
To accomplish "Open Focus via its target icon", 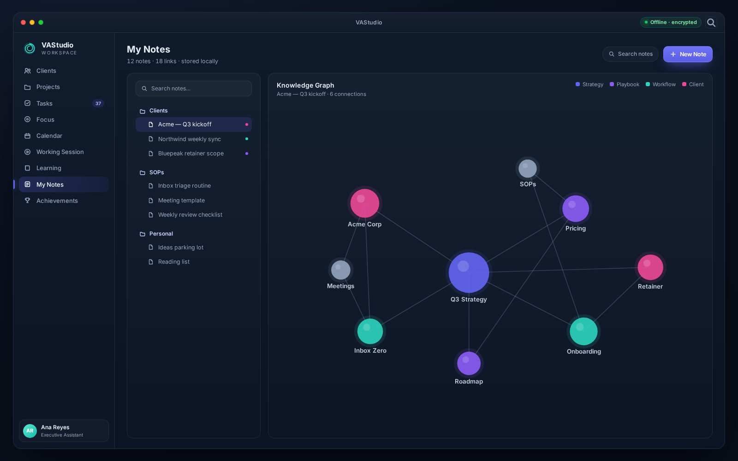I will pos(28,119).
